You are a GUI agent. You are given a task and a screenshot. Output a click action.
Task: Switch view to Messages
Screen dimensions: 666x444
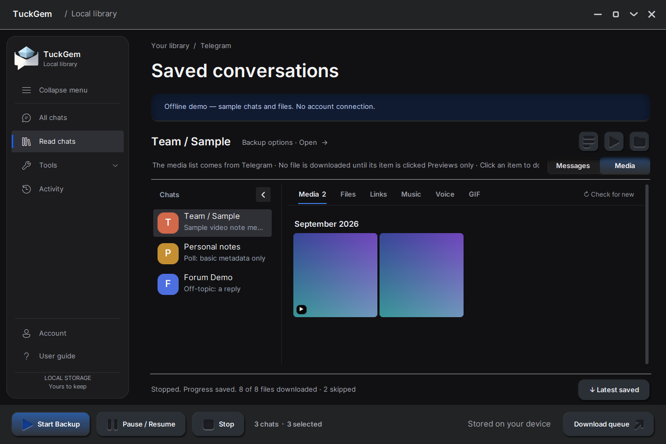tap(573, 166)
